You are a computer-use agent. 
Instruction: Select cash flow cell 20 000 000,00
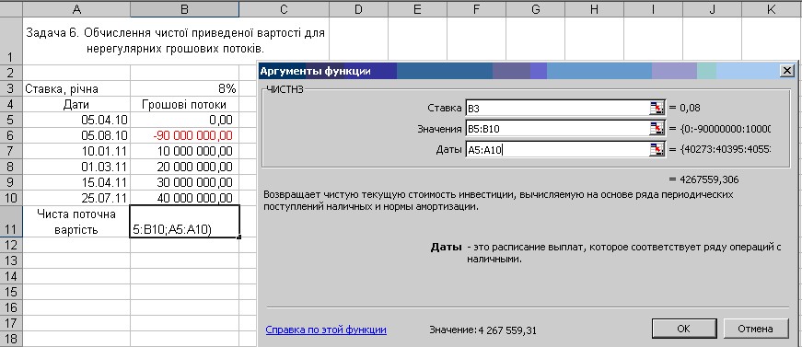[185, 167]
